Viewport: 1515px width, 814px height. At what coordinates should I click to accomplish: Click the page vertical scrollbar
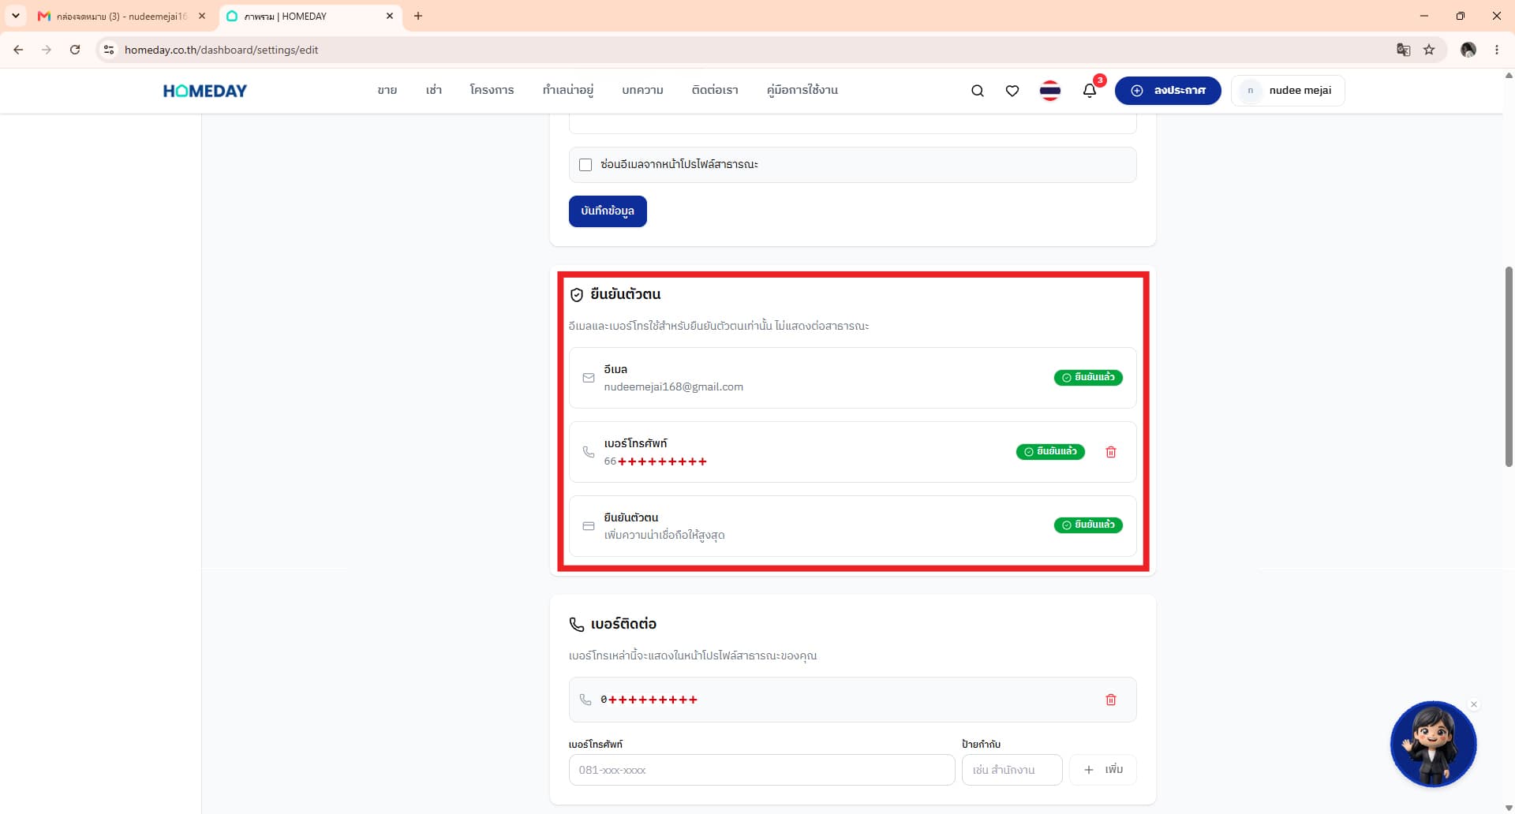point(1508,367)
